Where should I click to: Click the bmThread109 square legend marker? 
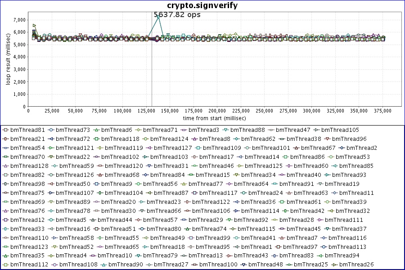point(198,148)
